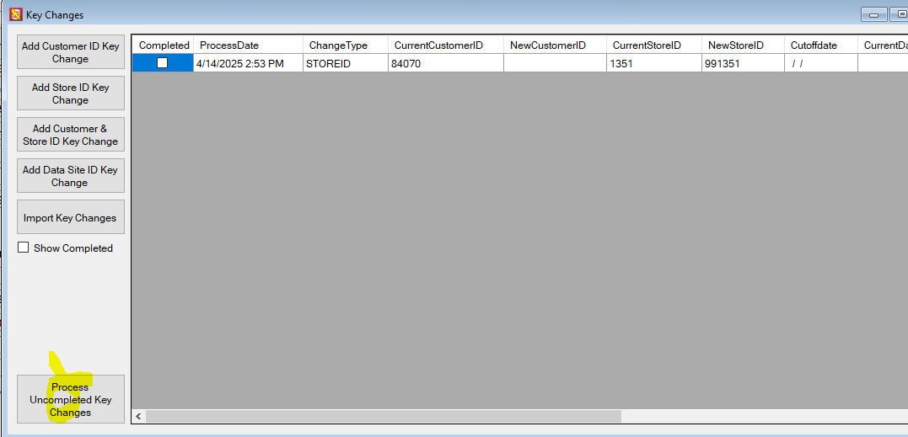Select the cell '4/14/2025 2:53 PM'
908x437 pixels.
(249, 63)
